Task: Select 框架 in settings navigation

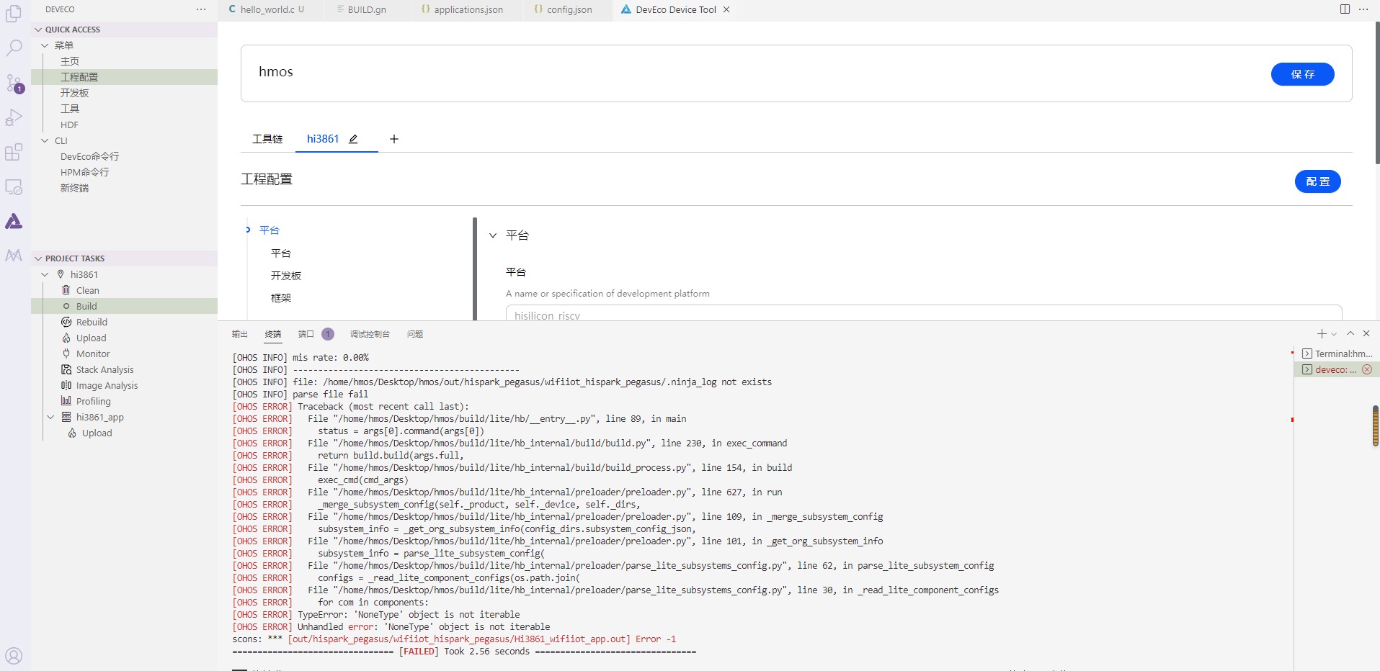Action: point(281,297)
